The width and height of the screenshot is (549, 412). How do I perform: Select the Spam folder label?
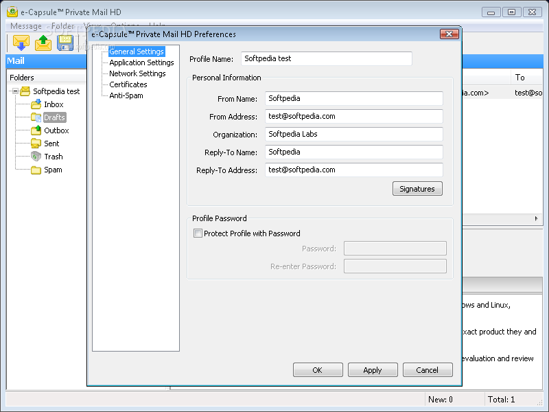53,170
